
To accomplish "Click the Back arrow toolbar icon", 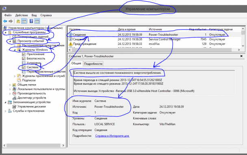I will click(5, 21).
